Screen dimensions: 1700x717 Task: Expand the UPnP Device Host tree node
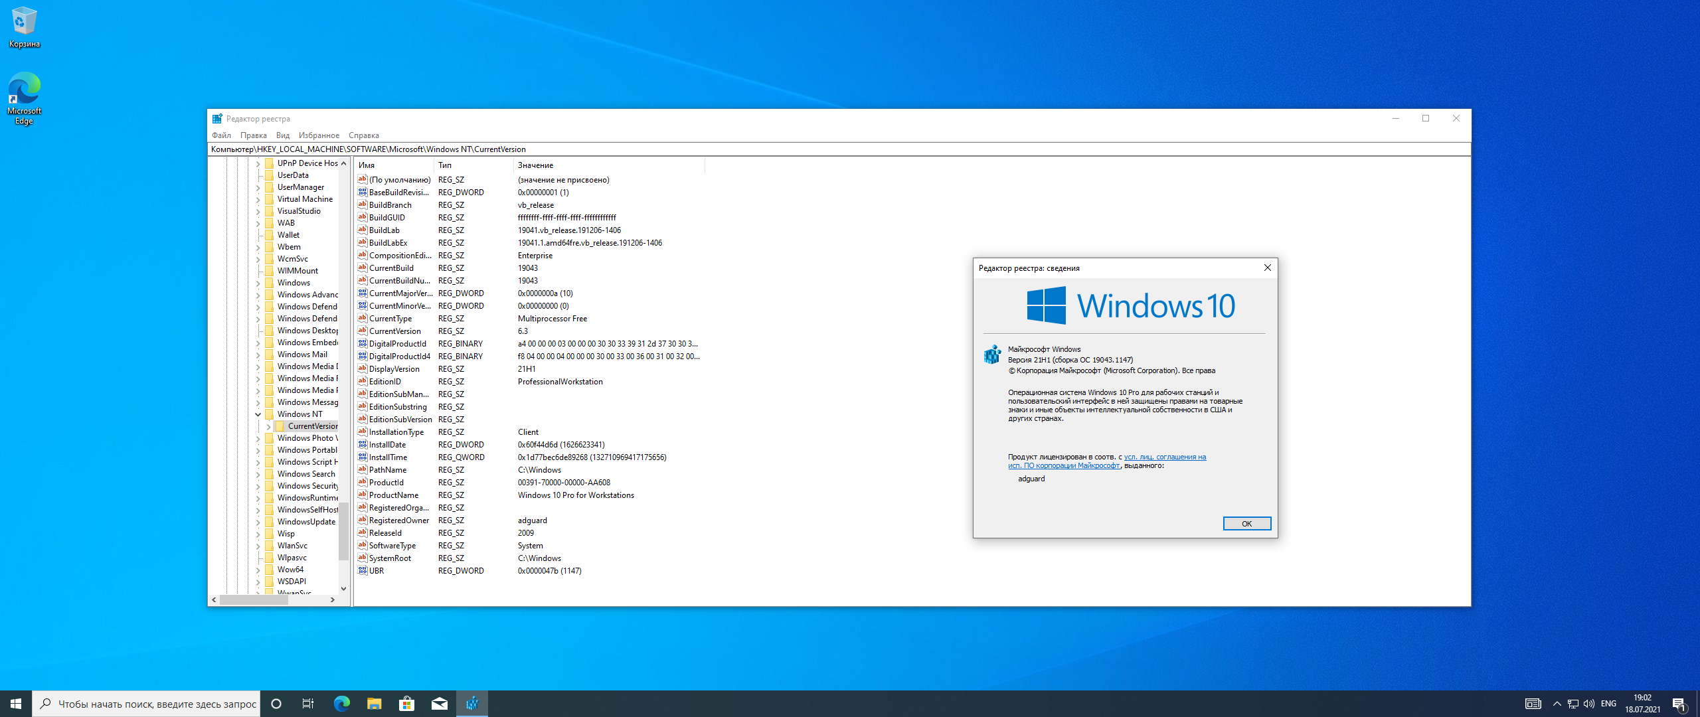(258, 163)
